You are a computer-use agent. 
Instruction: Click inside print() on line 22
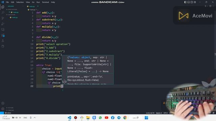click(x=62, y=86)
